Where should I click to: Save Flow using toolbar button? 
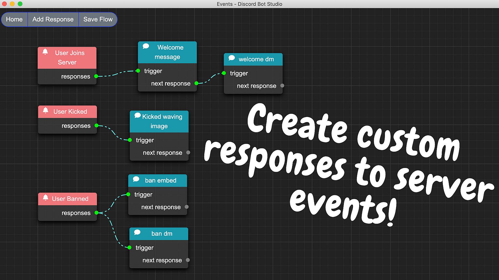pyautogui.click(x=98, y=19)
